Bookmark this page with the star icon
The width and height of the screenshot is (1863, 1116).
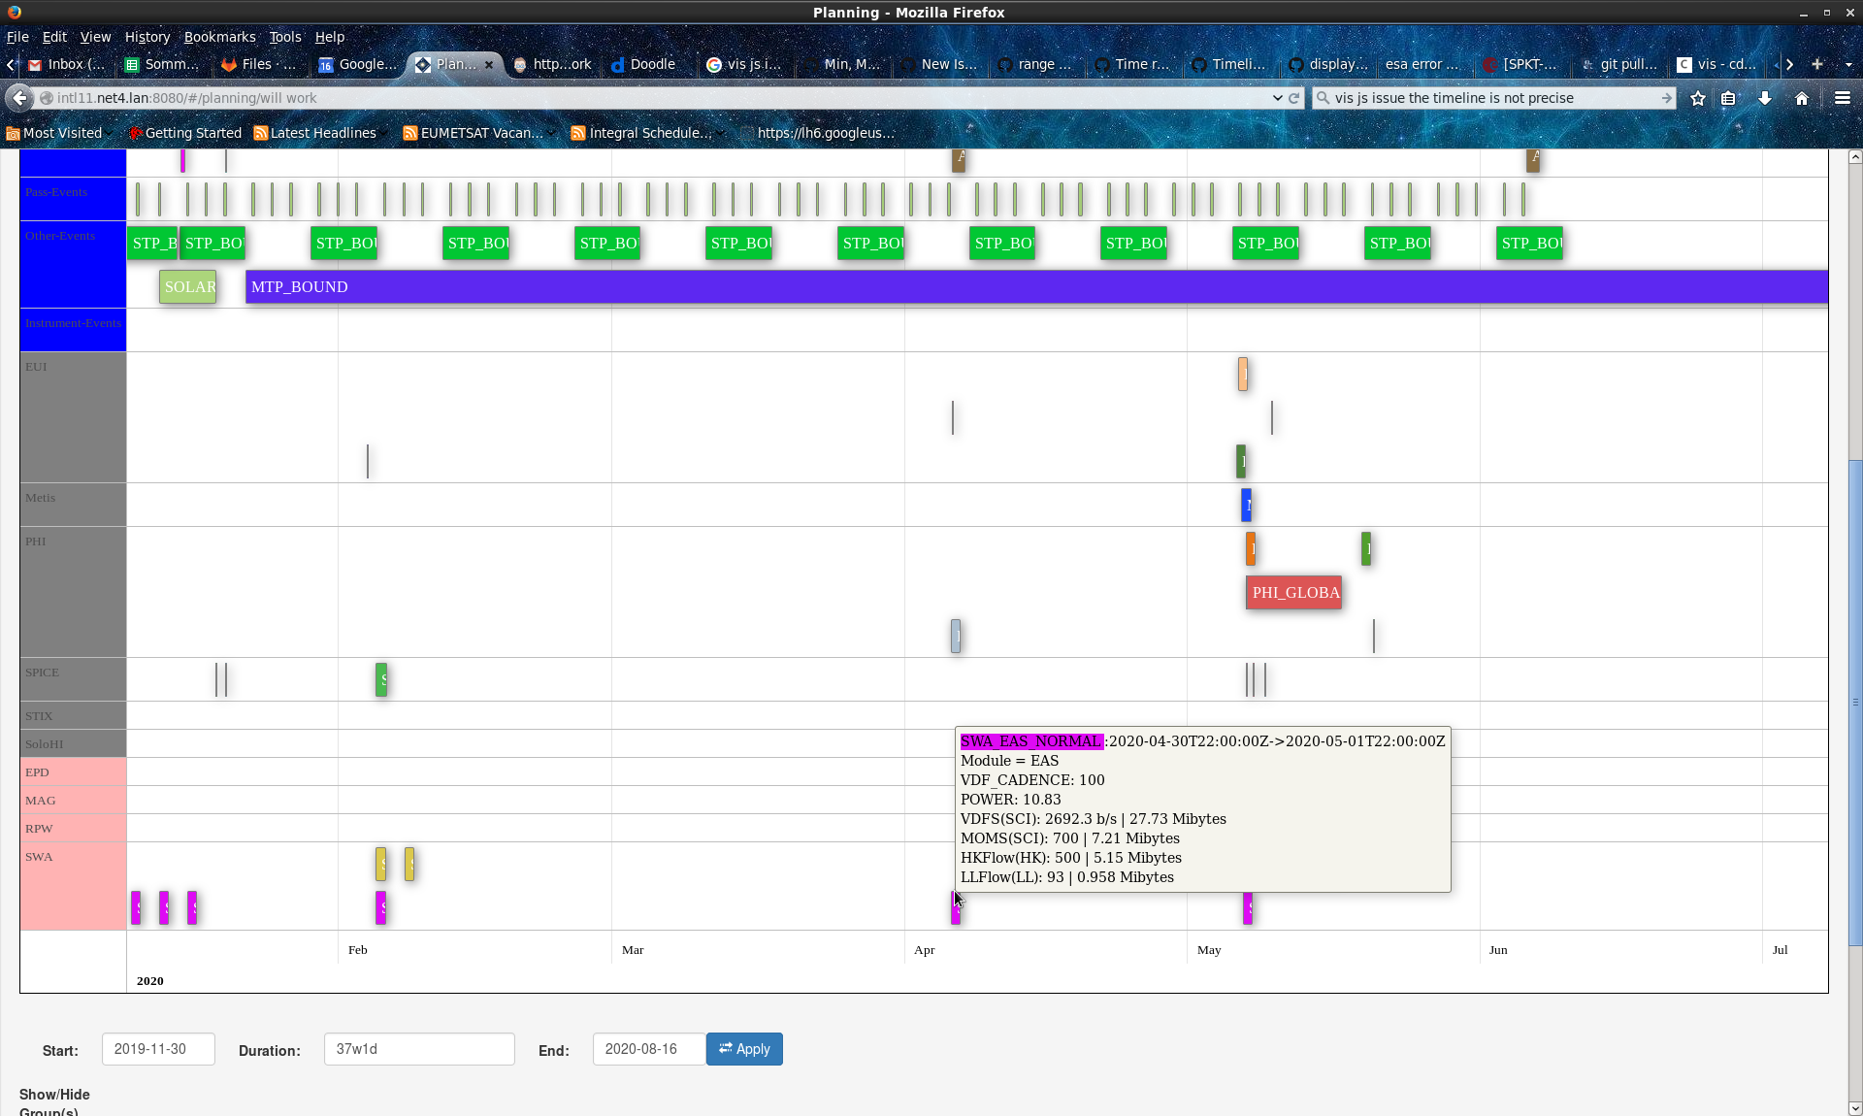click(x=1698, y=98)
